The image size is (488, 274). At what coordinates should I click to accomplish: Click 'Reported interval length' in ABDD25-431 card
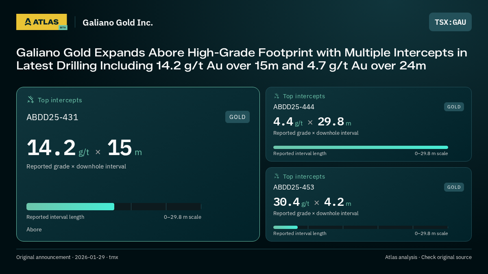point(55,217)
